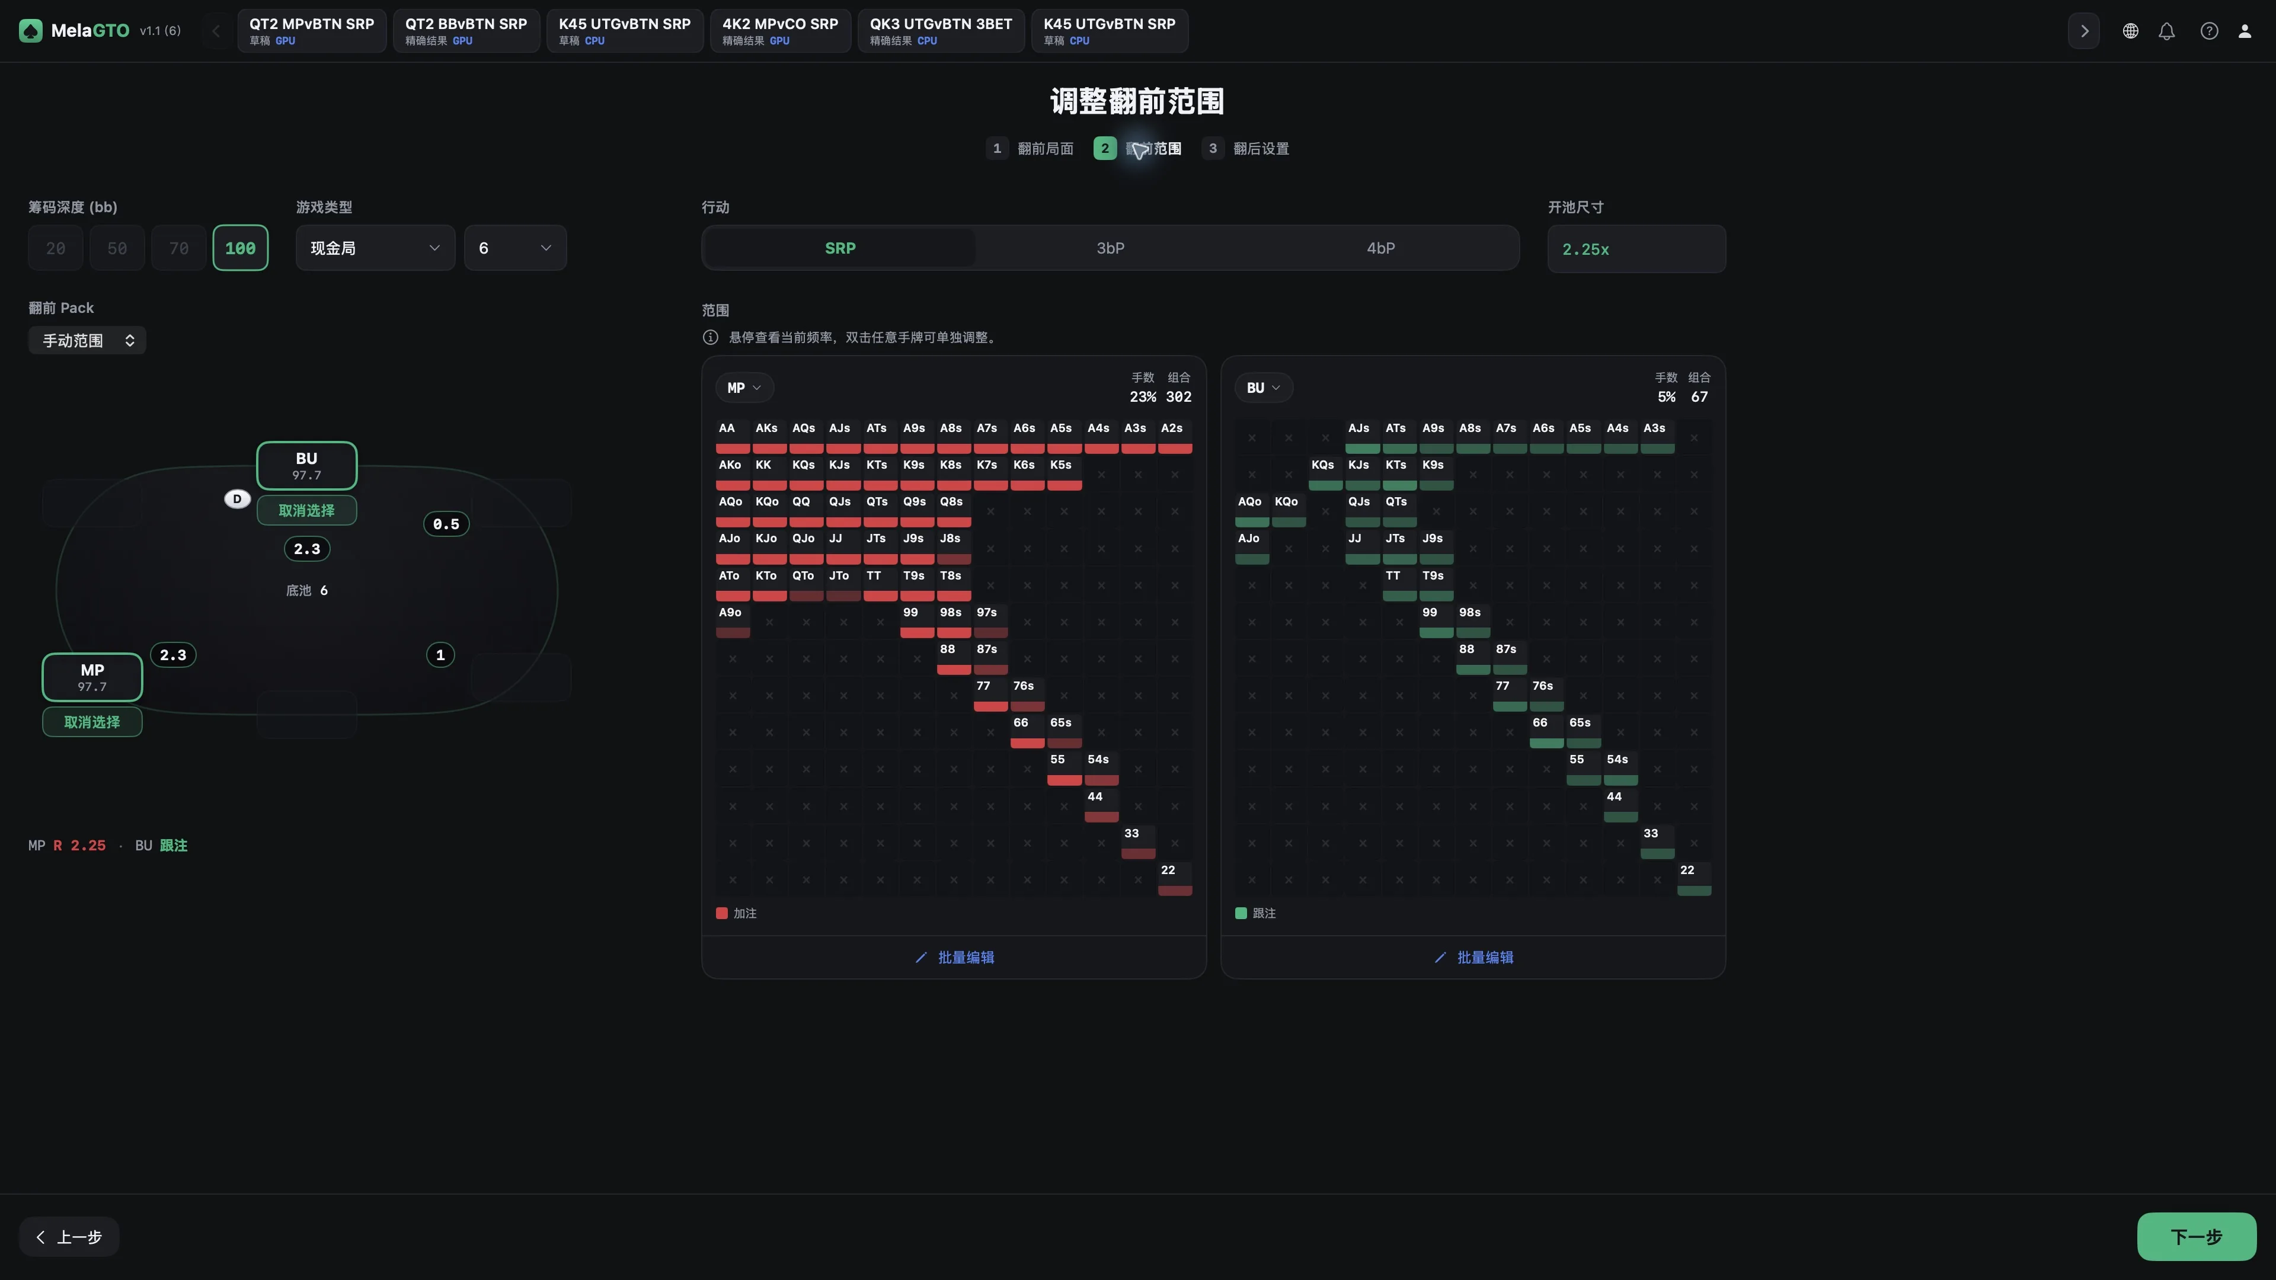2276x1280 pixels.
Task: Open the 现金局 game type dropdown
Action: 376,248
